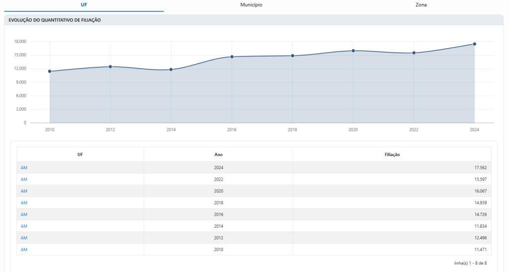Viewport: 509px width, 272px height.
Task: Click the AM link in 2014 row
Action: 24,226
